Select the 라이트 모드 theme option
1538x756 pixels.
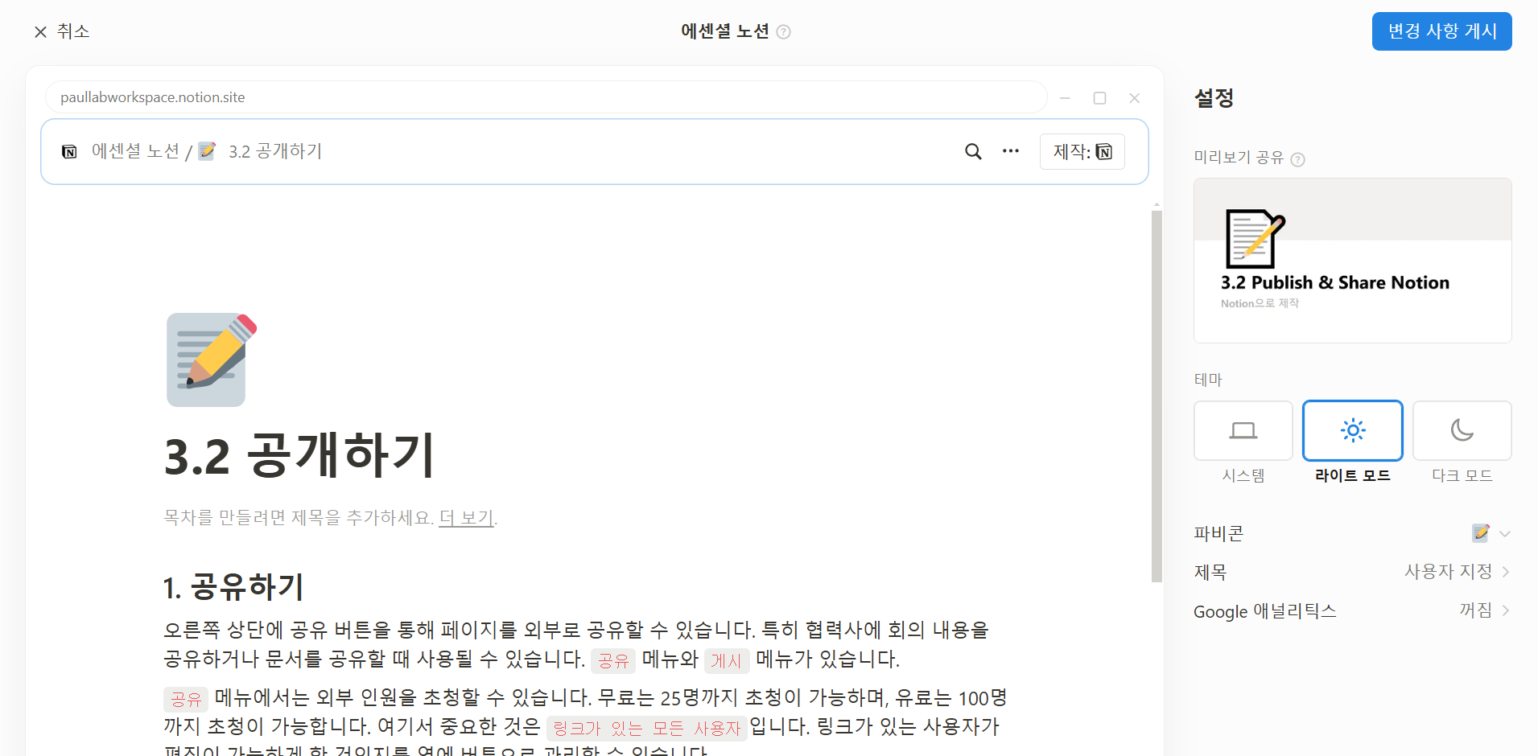(1353, 431)
